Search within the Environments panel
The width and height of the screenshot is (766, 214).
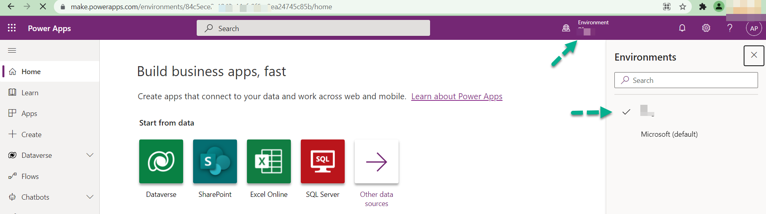coord(686,80)
